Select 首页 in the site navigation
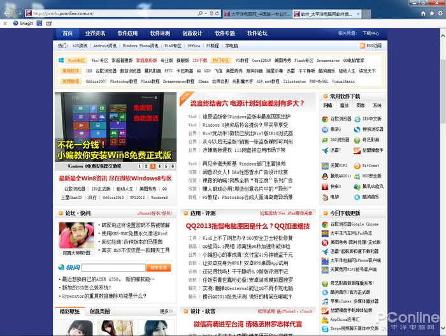Image resolution: width=446 pixels, height=336 pixels. 68,33
